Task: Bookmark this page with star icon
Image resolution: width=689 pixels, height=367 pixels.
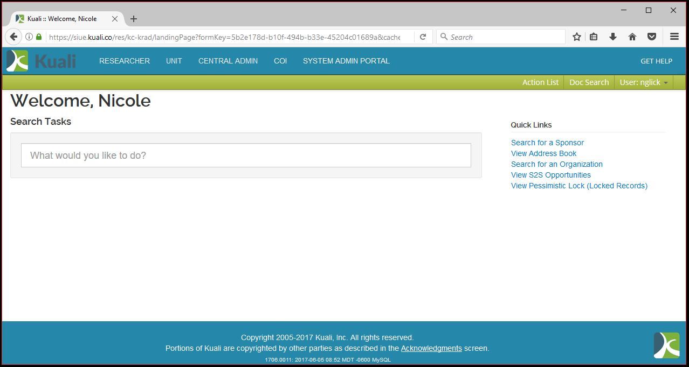Action: 576,37
